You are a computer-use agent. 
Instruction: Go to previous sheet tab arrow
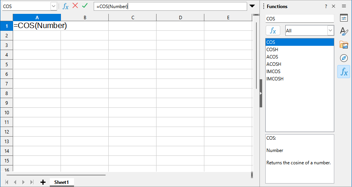click(15, 182)
